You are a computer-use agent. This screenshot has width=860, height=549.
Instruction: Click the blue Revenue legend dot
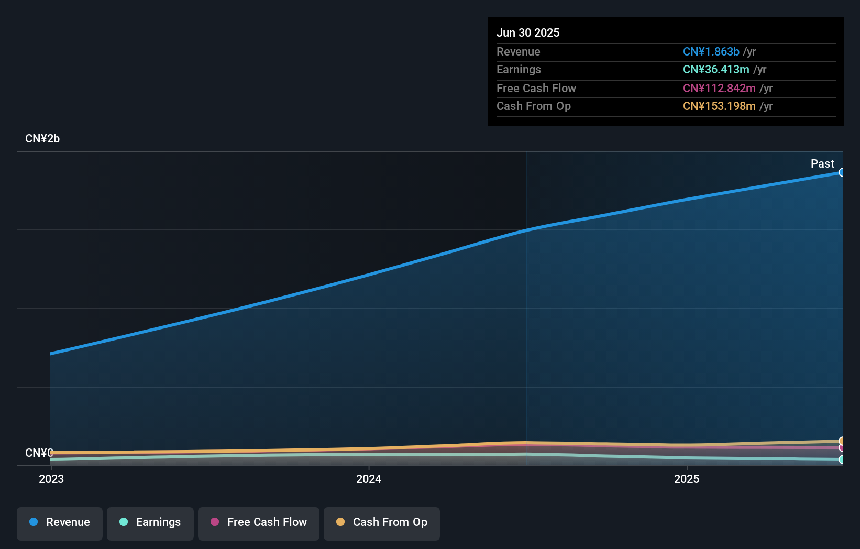point(34,522)
